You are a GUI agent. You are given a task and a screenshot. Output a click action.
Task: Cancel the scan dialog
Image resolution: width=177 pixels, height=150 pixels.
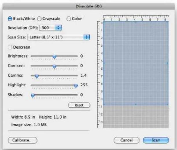click(x=126, y=140)
